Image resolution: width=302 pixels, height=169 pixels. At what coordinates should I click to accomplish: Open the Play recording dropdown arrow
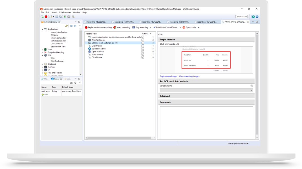pyautogui.click(x=151, y=27)
